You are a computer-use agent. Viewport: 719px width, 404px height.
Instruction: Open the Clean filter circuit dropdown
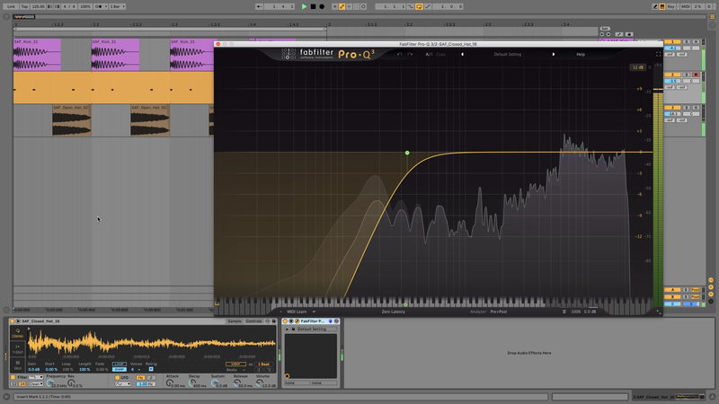[x=36, y=384]
